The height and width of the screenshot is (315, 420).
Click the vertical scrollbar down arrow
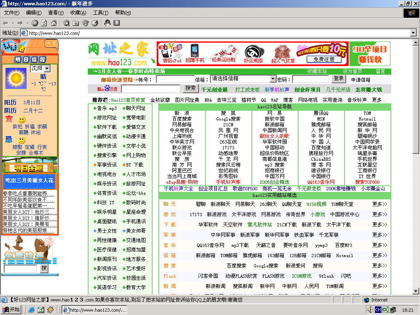(x=415, y=291)
